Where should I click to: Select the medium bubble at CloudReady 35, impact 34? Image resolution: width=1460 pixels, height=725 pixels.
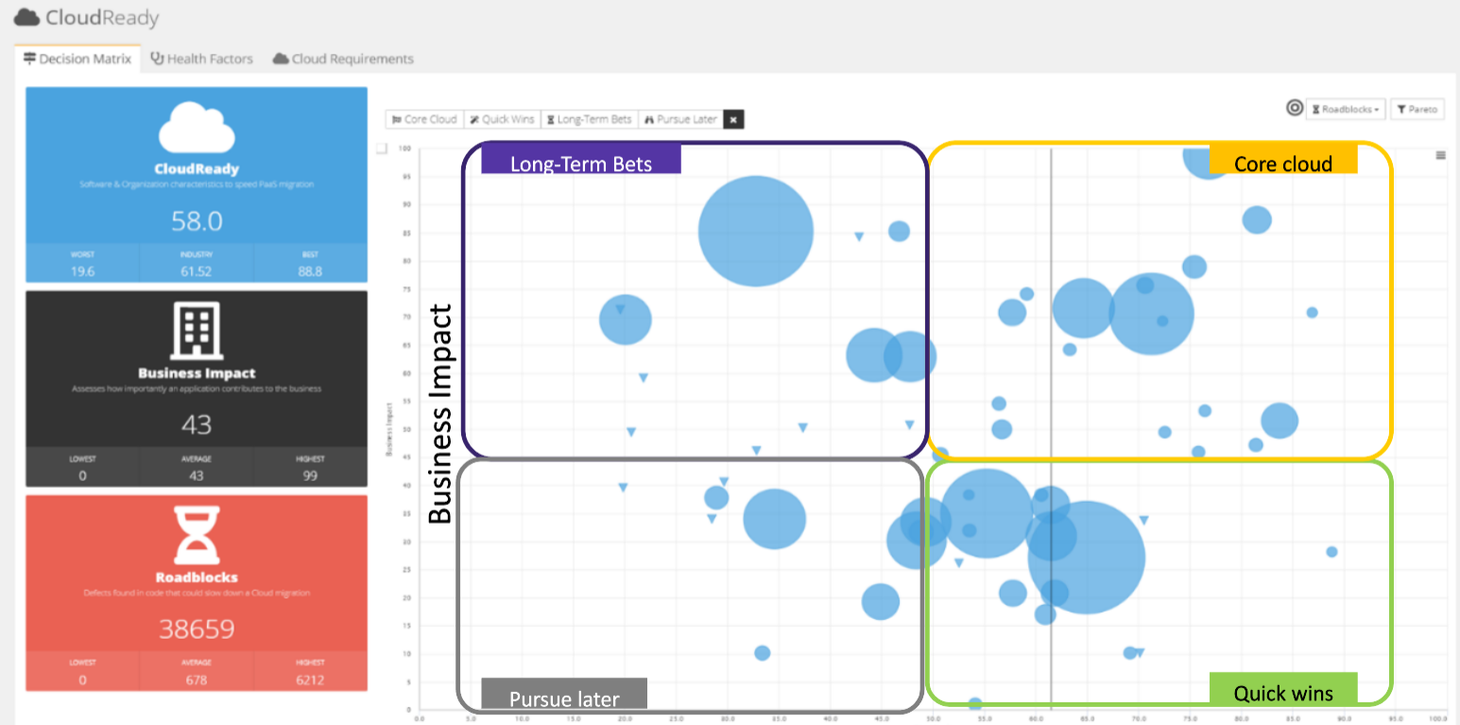775,519
